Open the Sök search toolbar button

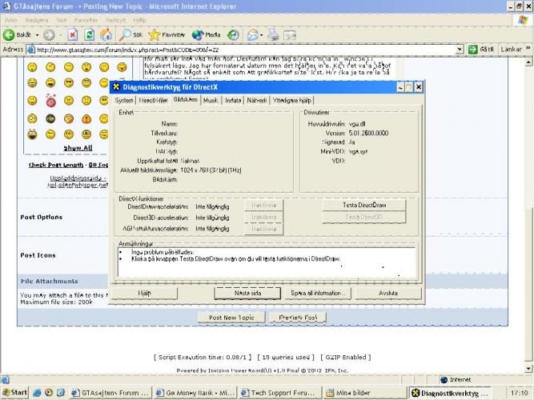point(132,35)
